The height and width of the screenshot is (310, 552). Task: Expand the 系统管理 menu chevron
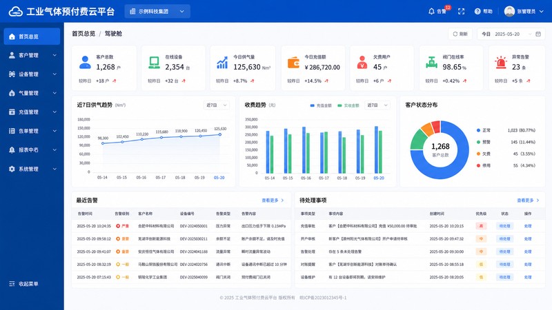tap(55, 169)
